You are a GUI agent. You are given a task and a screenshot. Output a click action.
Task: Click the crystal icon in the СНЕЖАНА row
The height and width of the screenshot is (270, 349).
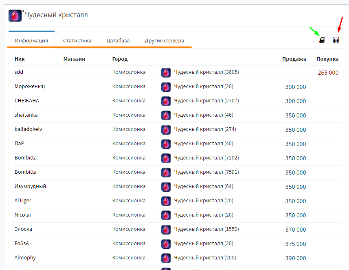(166, 101)
